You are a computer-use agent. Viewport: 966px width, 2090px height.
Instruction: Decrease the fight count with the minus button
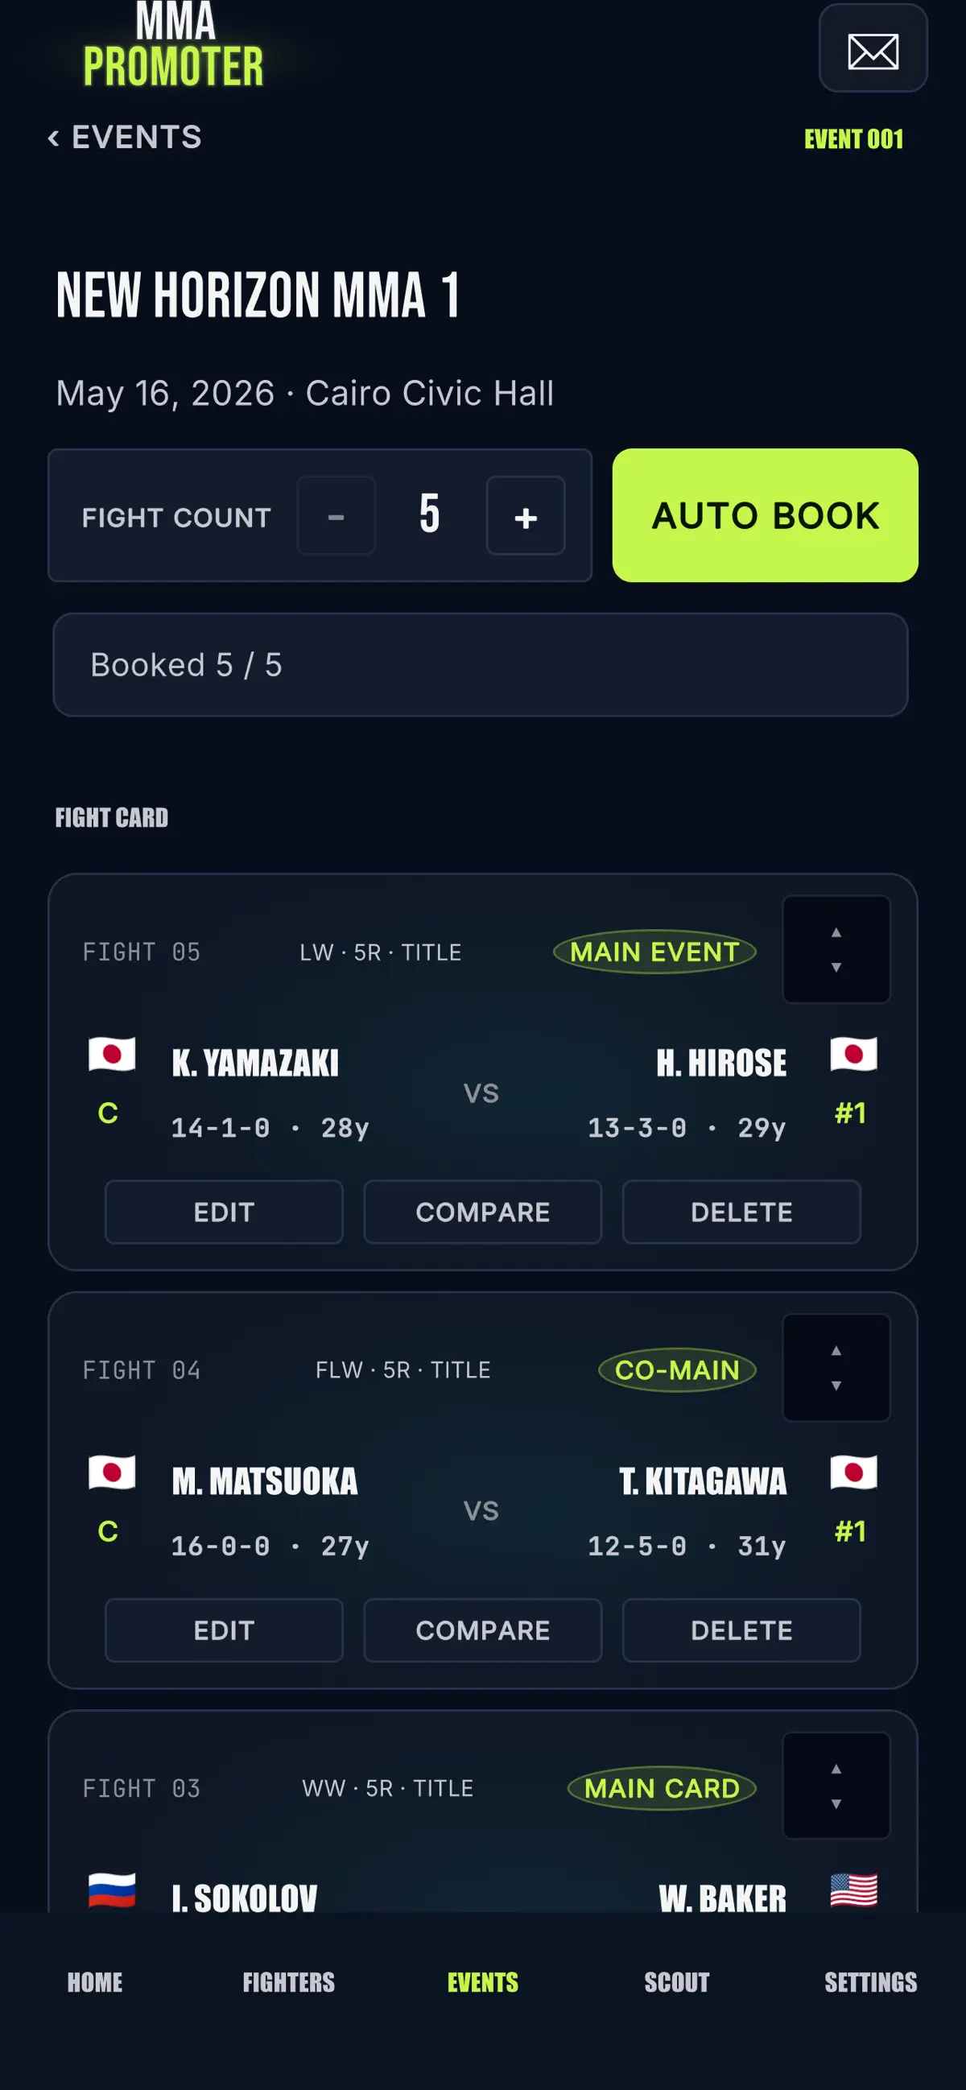coord(336,516)
